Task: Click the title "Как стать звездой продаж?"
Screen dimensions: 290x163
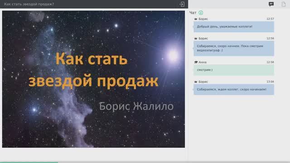Action: [x=29, y=4]
